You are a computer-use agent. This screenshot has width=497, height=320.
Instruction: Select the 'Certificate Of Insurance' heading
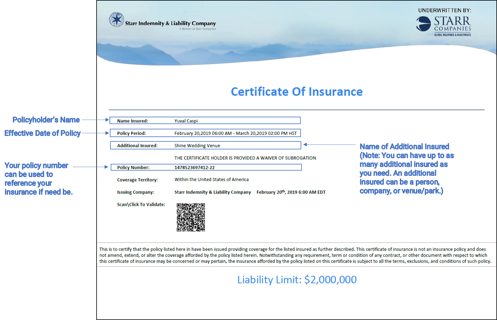297,92
